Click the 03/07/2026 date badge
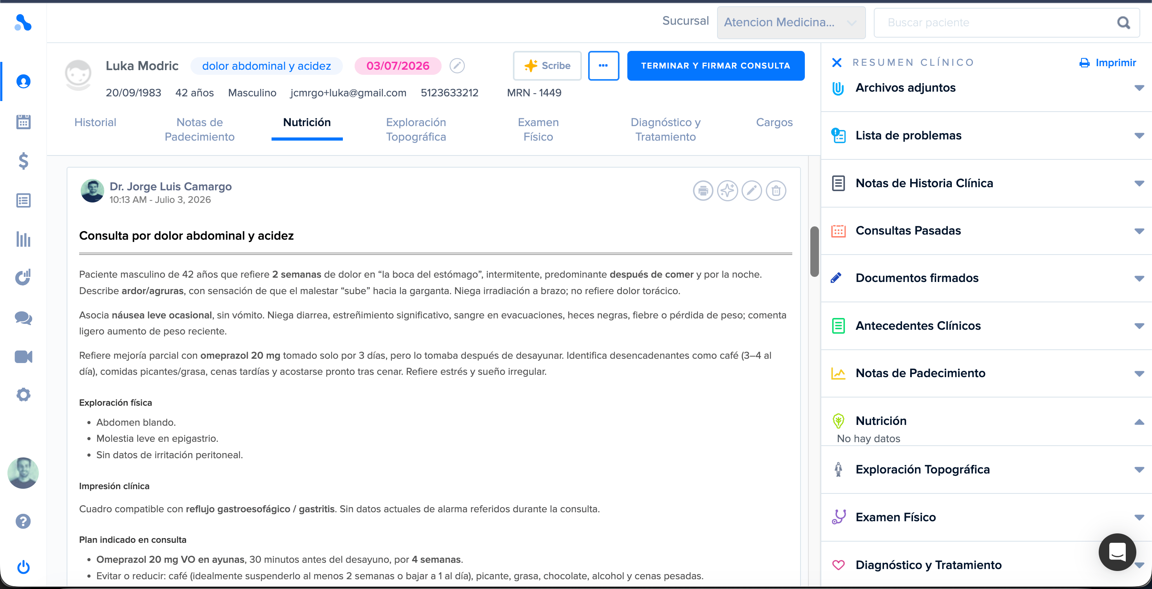1152x589 pixels. pyautogui.click(x=398, y=66)
